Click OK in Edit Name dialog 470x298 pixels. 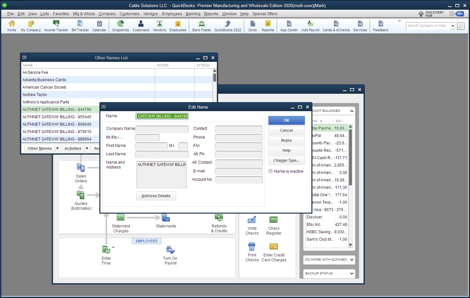pos(286,120)
